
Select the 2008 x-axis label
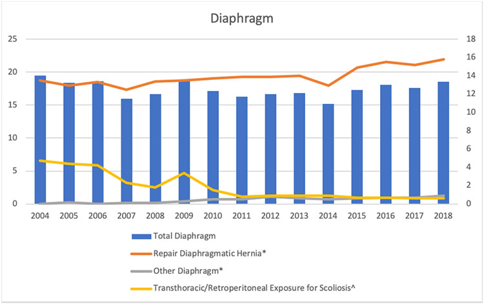[156, 216]
